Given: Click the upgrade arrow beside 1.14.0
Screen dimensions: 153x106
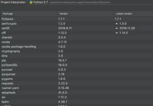Looking at the screenshot, I should (x=117, y=33).
